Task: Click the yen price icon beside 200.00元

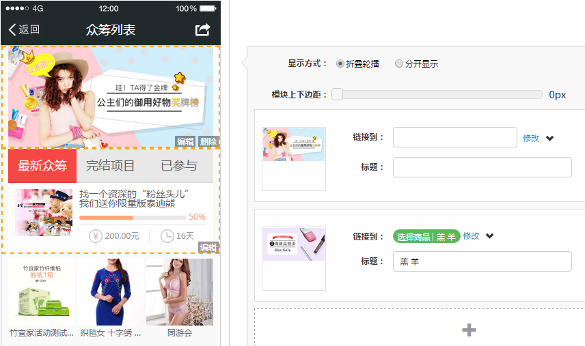Action: point(96,235)
